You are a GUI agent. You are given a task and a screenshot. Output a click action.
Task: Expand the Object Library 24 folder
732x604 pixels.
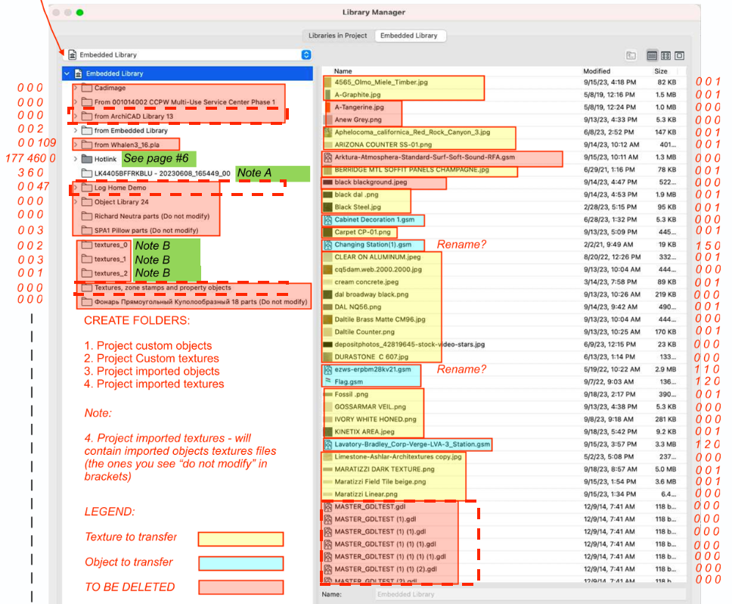pyautogui.click(x=75, y=202)
